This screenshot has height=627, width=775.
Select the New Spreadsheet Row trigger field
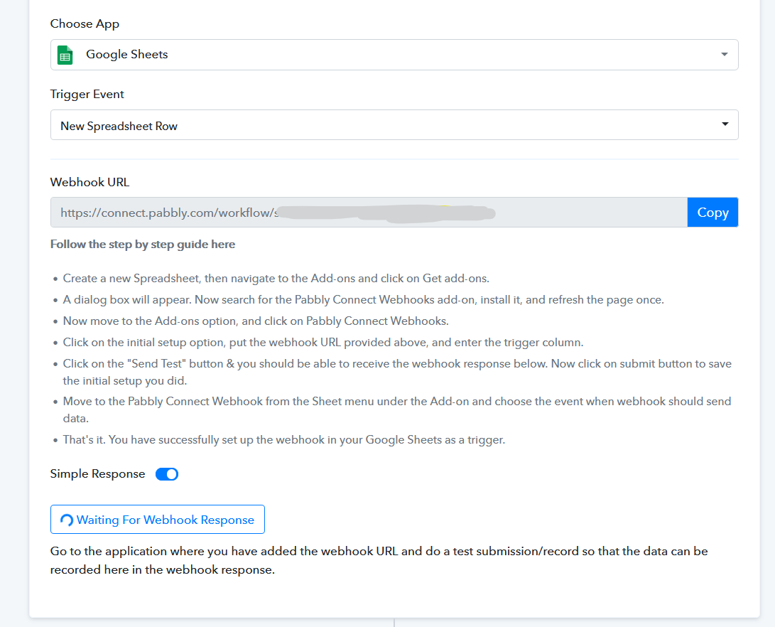(x=394, y=125)
